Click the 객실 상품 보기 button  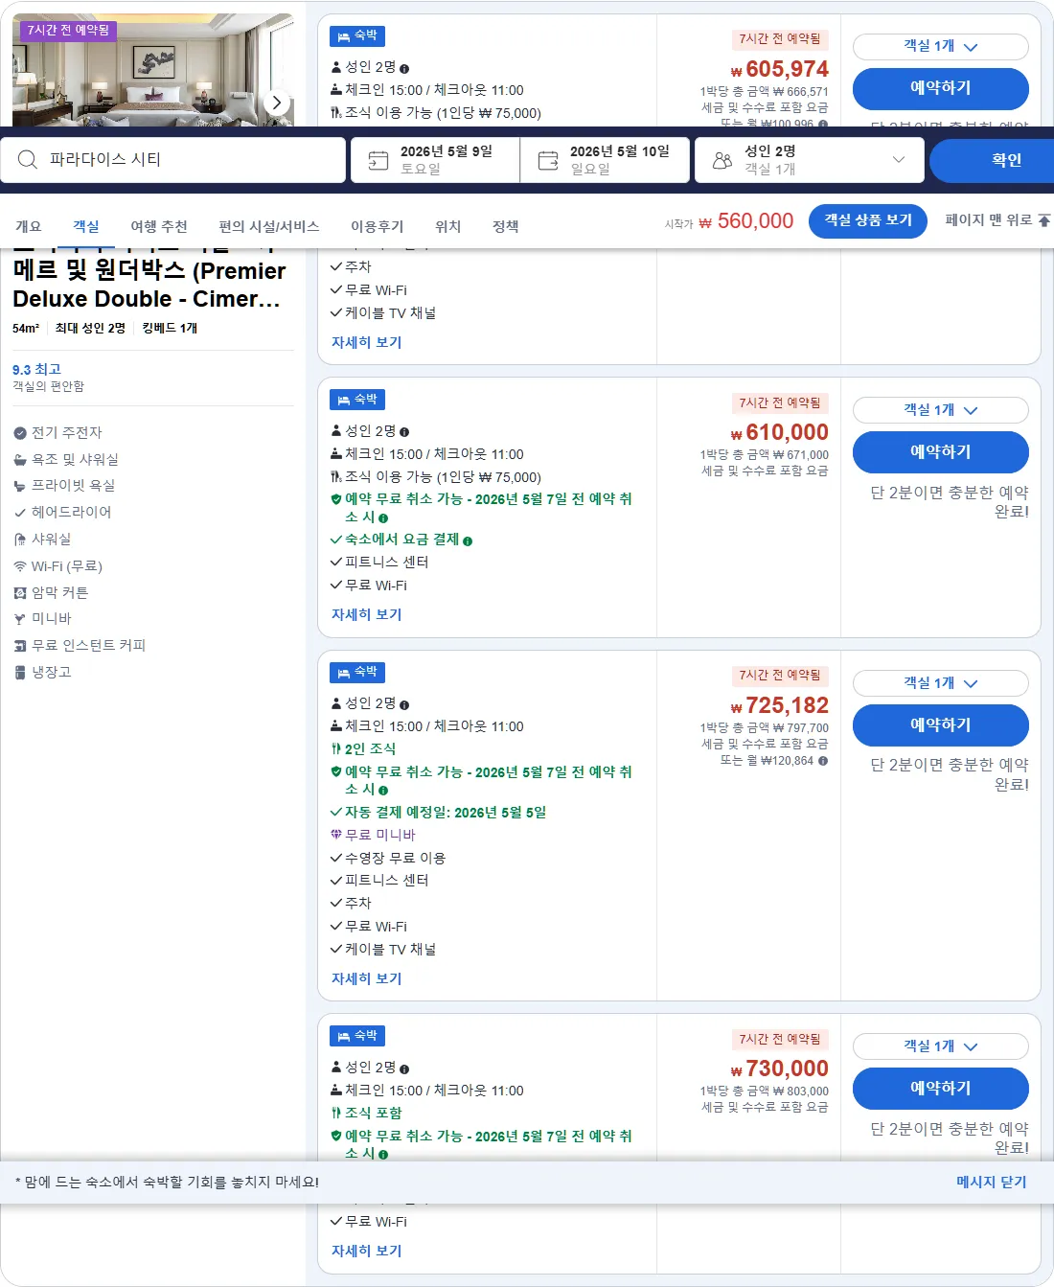(x=868, y=220)
